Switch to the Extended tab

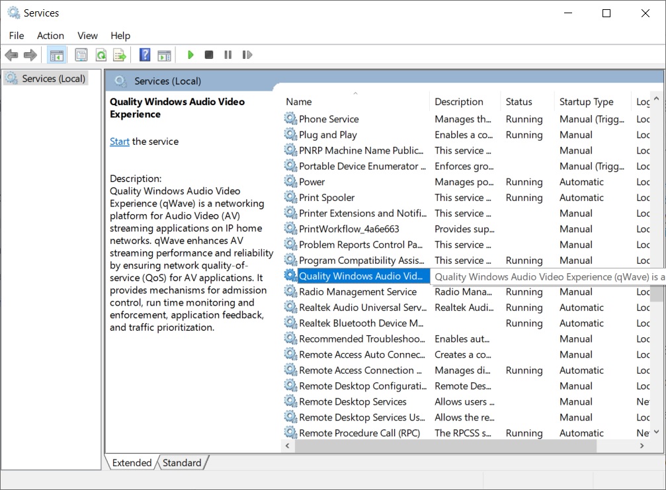132,462
